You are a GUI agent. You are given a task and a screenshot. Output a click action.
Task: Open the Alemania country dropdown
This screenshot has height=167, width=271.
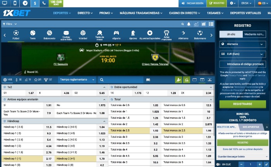tap(242, 44)
